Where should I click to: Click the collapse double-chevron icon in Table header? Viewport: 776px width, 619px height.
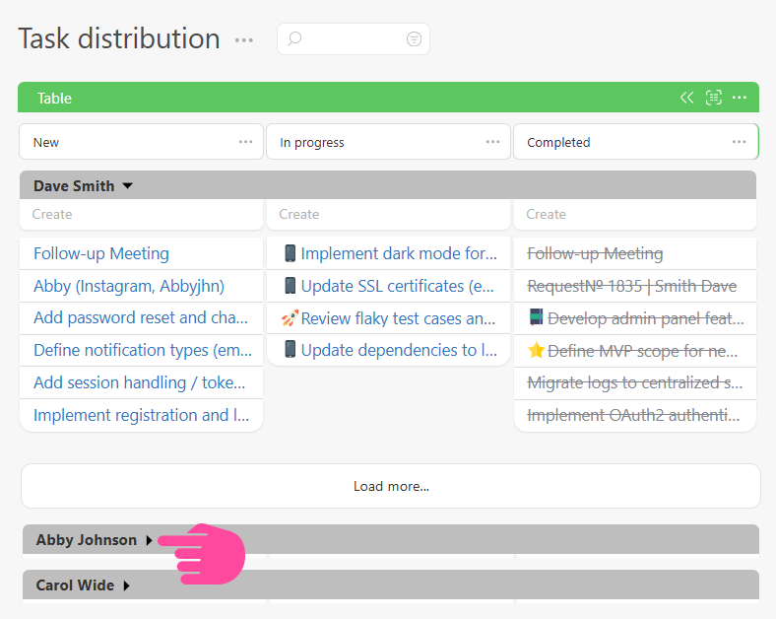point(687,98)
